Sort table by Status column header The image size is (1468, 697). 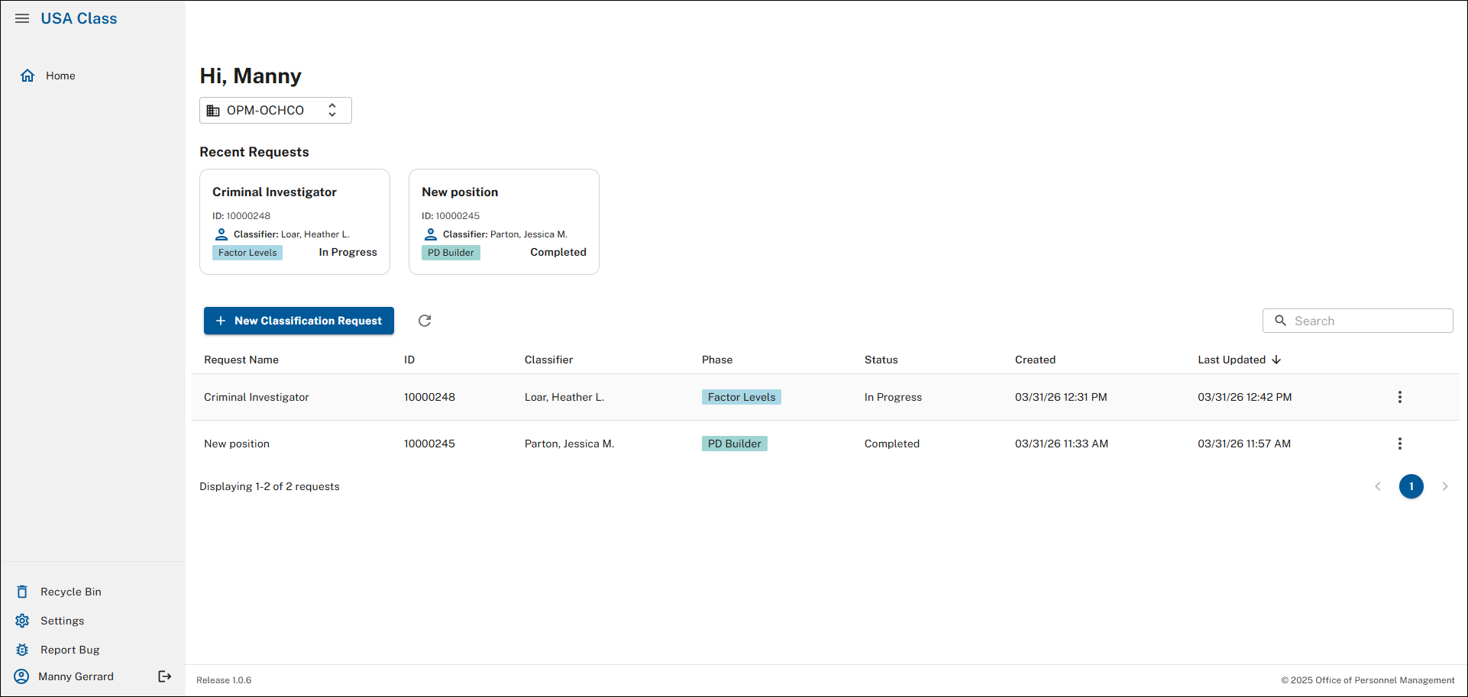tap(881, 360)
